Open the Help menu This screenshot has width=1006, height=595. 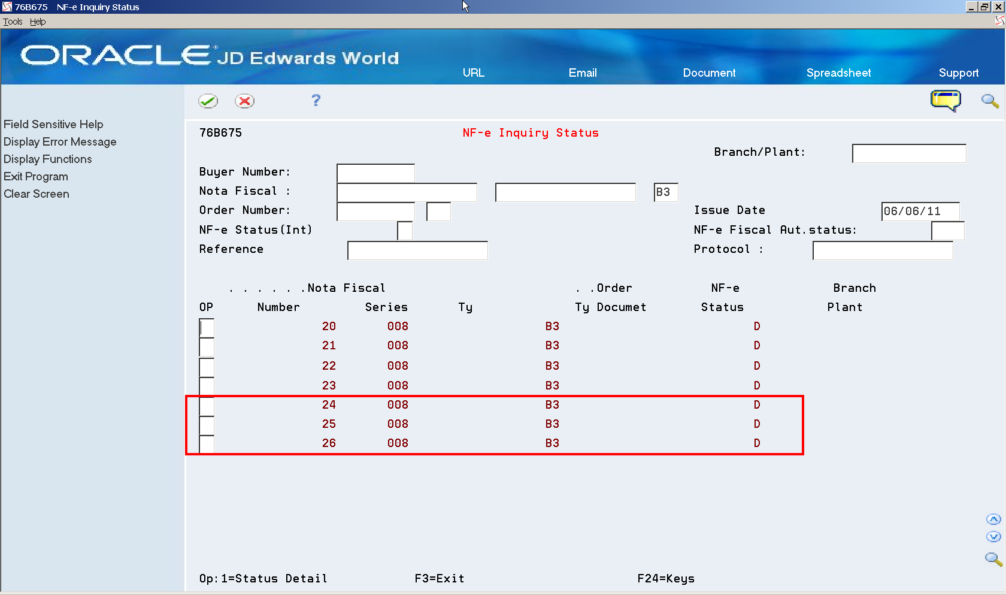(38, 22)
